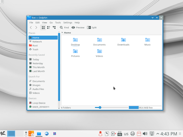
Task: Open removable devices tray icon
Action: [120, 134]
